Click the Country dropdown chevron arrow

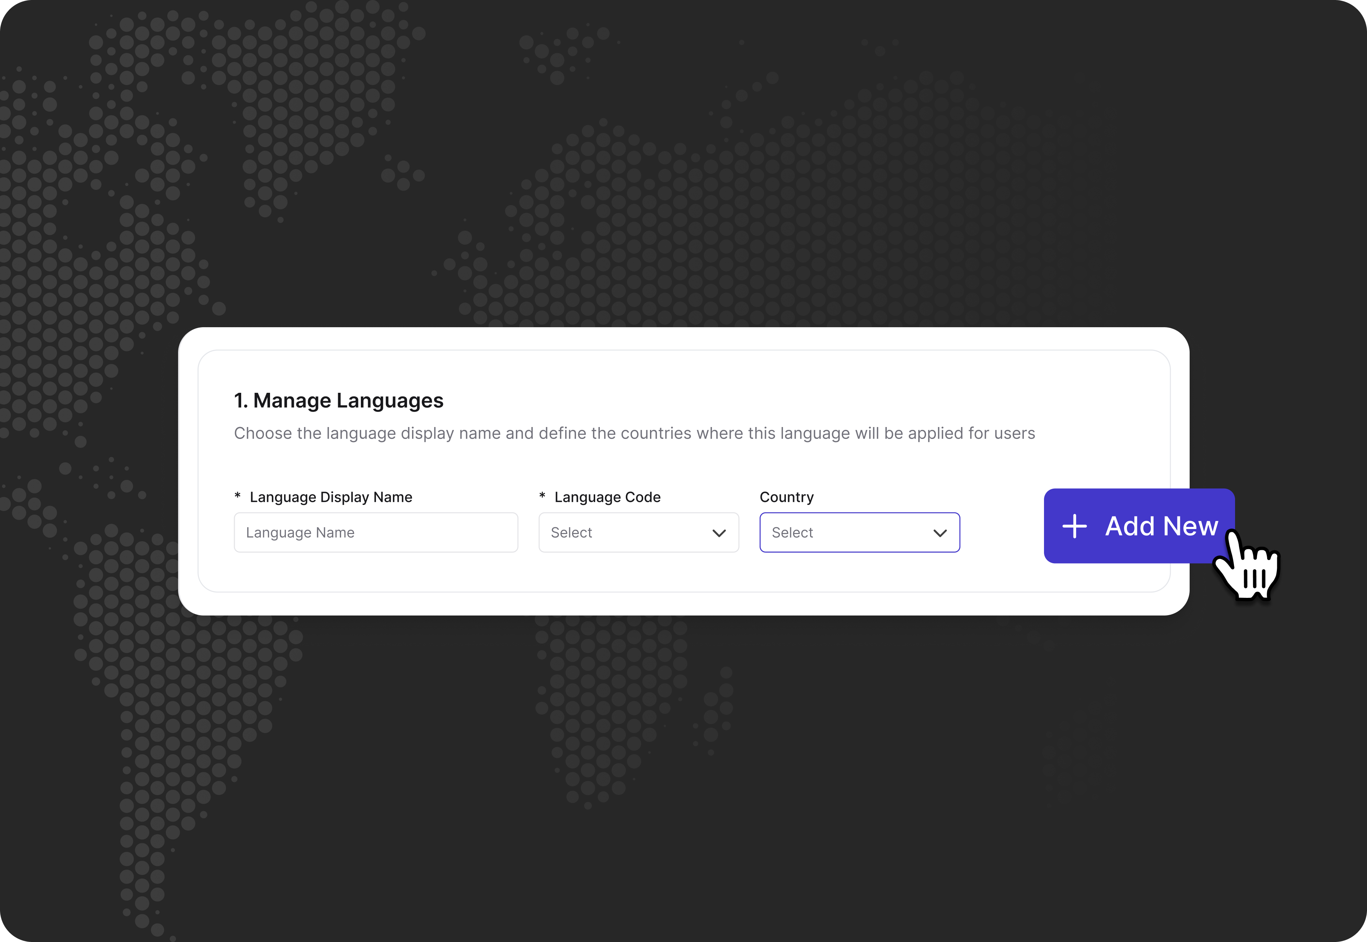pos(939,533)
